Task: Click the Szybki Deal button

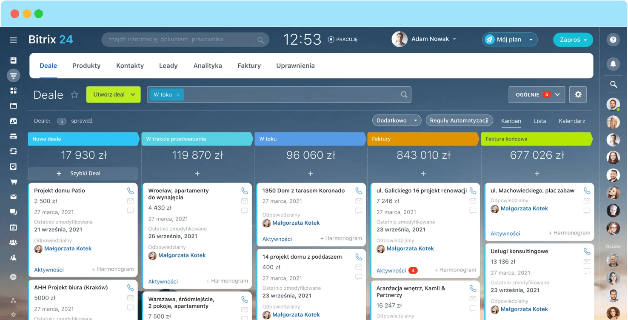Action: 83,174
